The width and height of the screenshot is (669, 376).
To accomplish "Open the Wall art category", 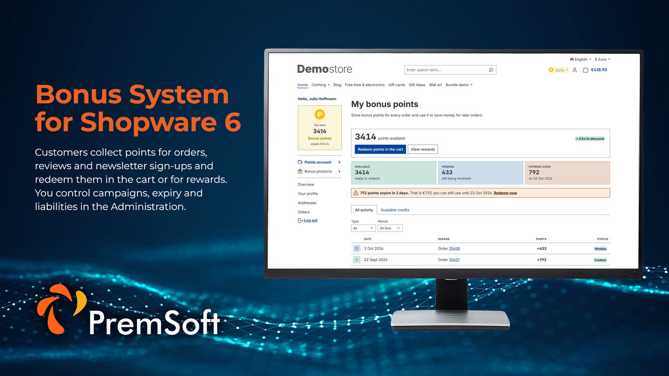I will tap(435, 85).
